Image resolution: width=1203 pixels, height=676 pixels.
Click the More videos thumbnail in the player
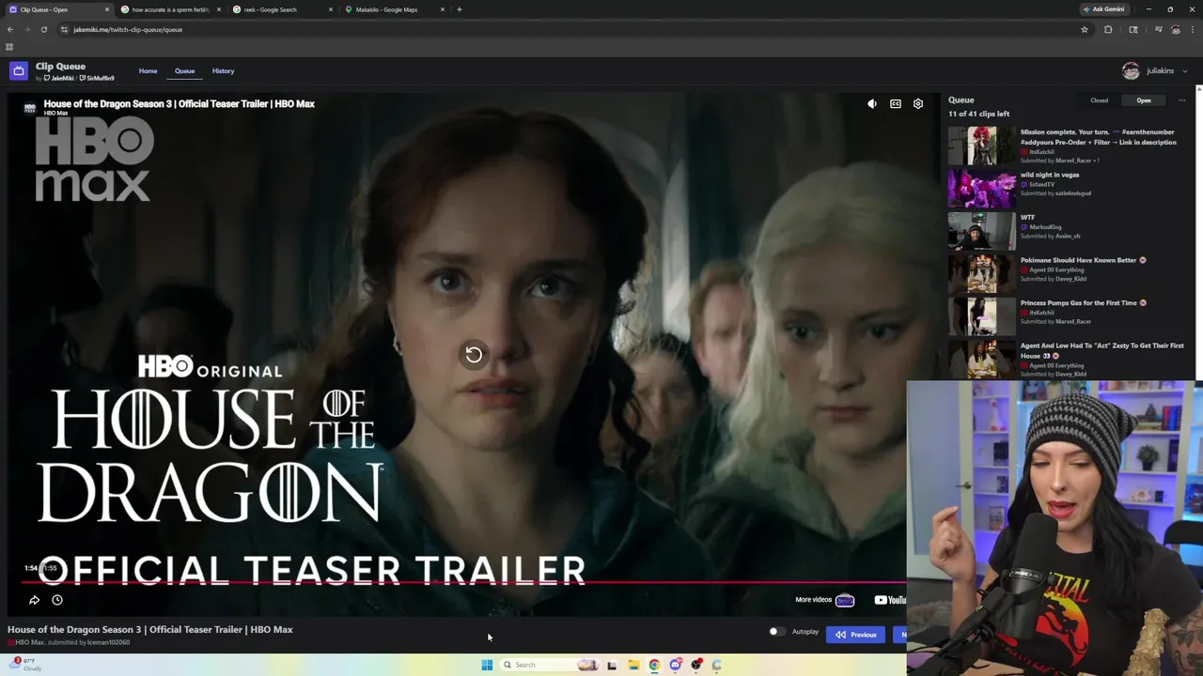(845, 600)
